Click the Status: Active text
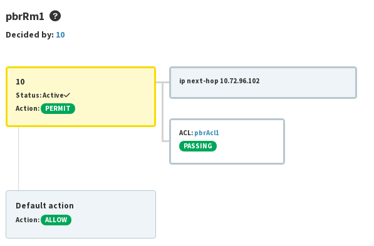The width and height of the screenshot is (374, 246). (x=40, y=95)
